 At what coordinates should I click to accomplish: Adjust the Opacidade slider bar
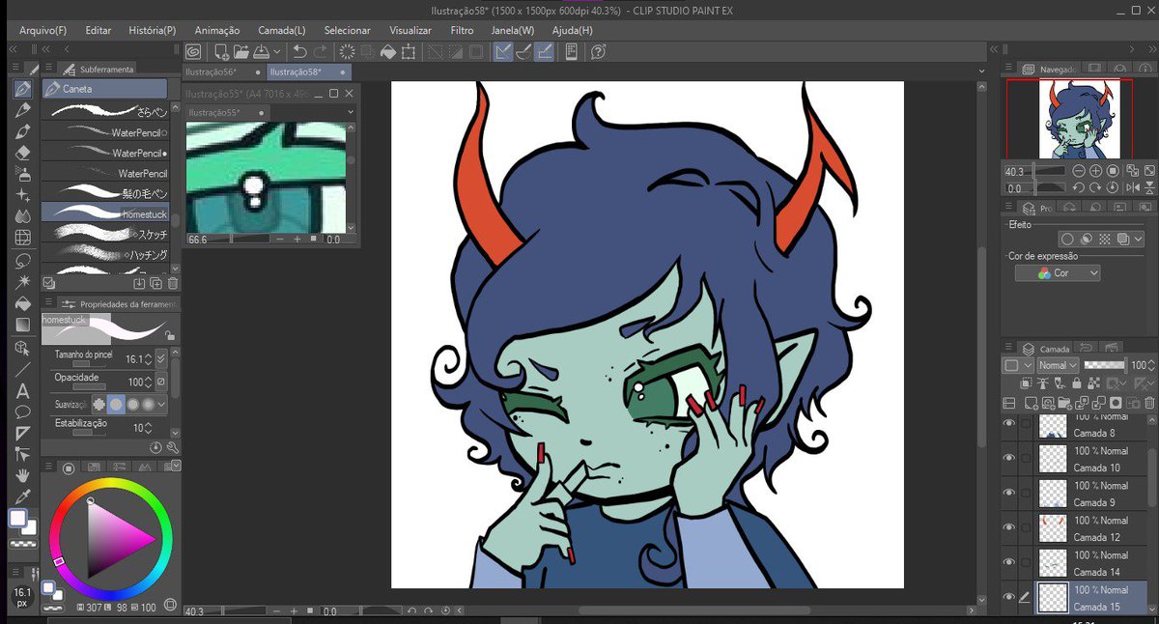[90, 387]
